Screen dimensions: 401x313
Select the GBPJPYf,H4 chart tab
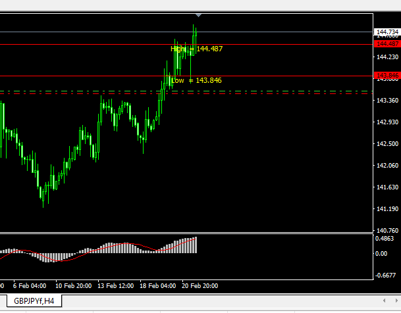tap(34, 301)
